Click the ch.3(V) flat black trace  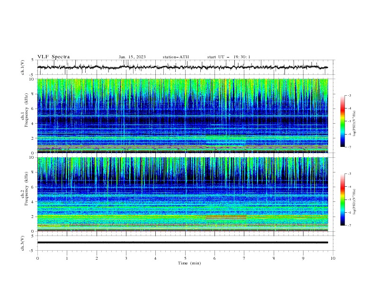(x=182, y=243)
